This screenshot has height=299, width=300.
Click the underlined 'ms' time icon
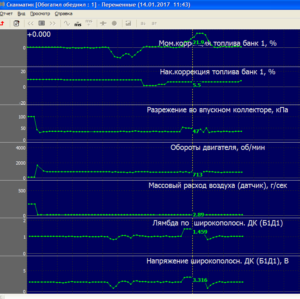[x=78, y=24]
